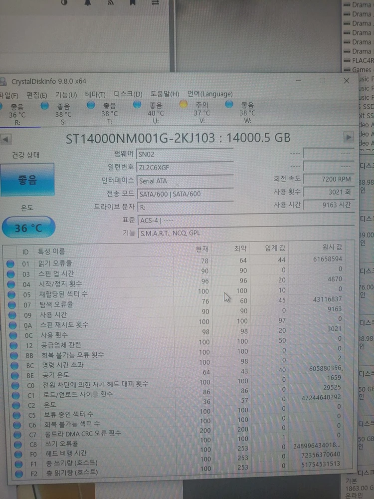Click CrystalDiskInfo app icon in title bar
This screenshot has height=499, width=374.
point(3,81)
